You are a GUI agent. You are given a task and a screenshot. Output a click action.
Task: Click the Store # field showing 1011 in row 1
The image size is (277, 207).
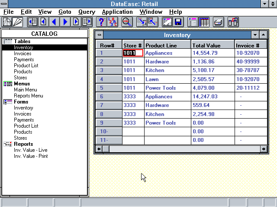click(133, 53)
